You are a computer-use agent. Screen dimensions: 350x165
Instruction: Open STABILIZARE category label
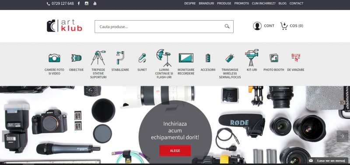pos(120,70)
